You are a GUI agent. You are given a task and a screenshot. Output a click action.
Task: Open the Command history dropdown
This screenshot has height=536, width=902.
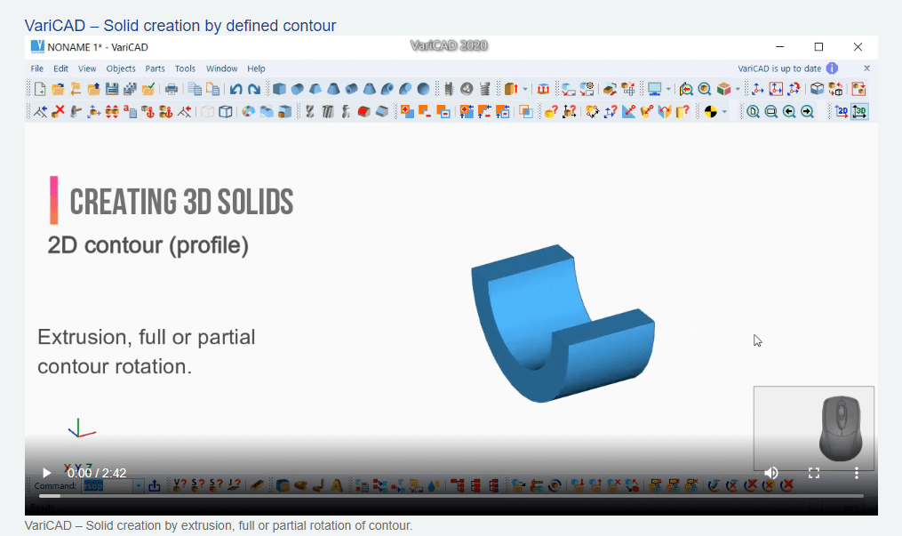point(138,486)
